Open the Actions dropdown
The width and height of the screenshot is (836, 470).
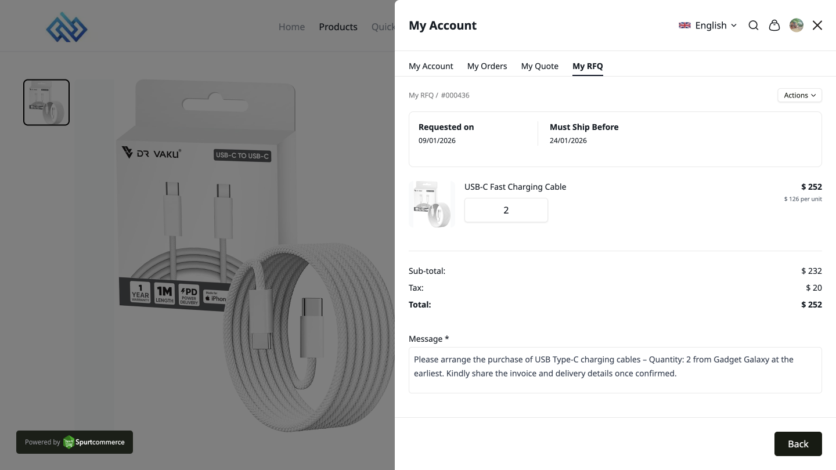pyautogui.click(x=799, y=95)
